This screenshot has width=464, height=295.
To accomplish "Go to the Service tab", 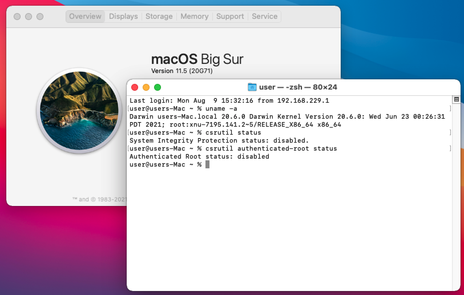I will (x=265, y=16).
